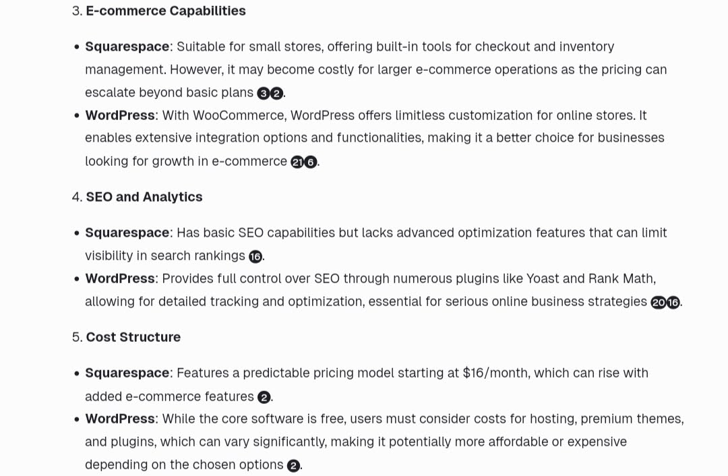The width and height of the screenshot is (728, 476).
Task: Click the word 'WooCommerce' in the text
Action: (238, 115)
